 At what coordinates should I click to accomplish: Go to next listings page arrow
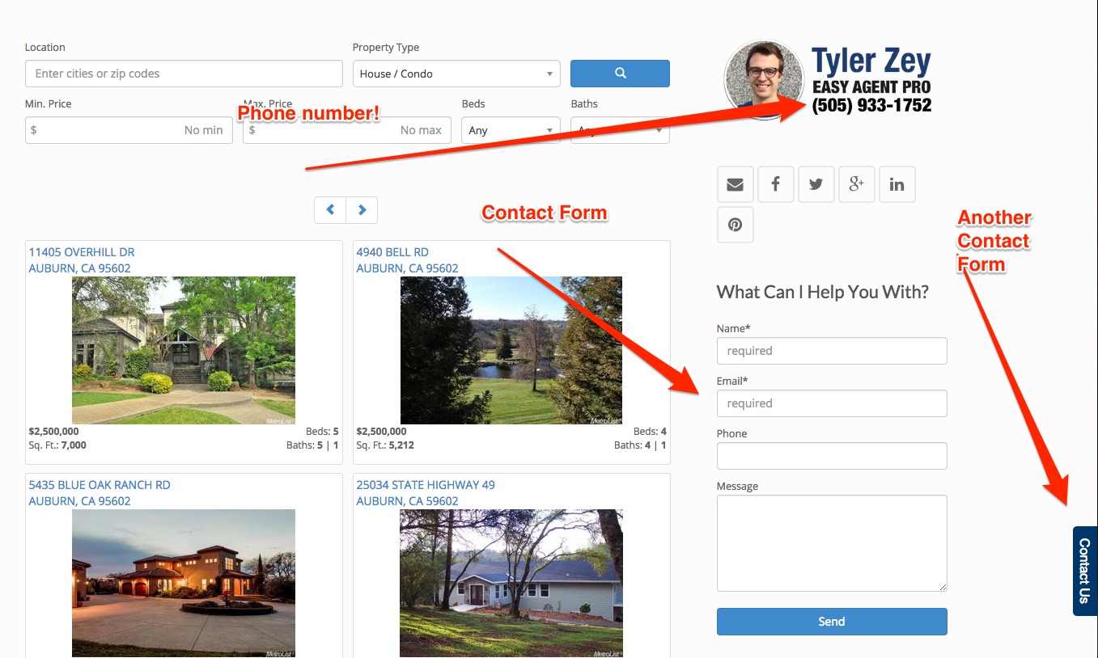pyautogui.click(x=362, y=210)
